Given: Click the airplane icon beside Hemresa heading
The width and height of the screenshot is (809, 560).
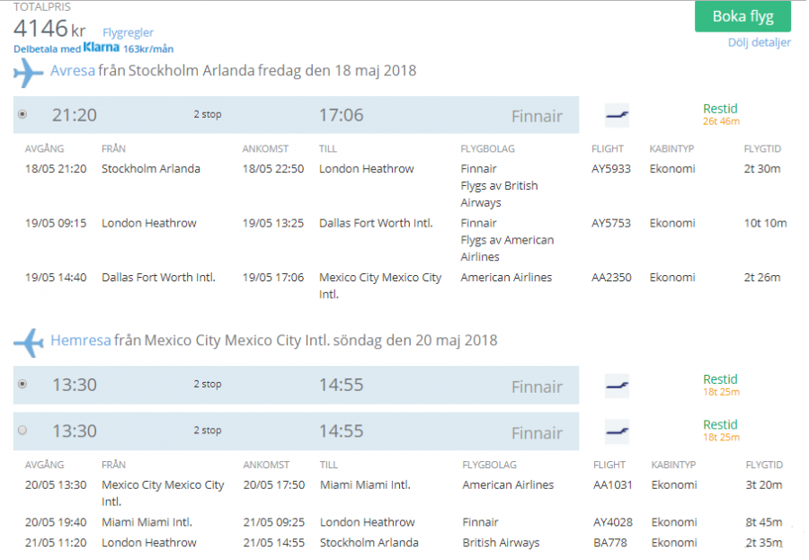Looking at the screenshot, I should (x=29, y=342).
